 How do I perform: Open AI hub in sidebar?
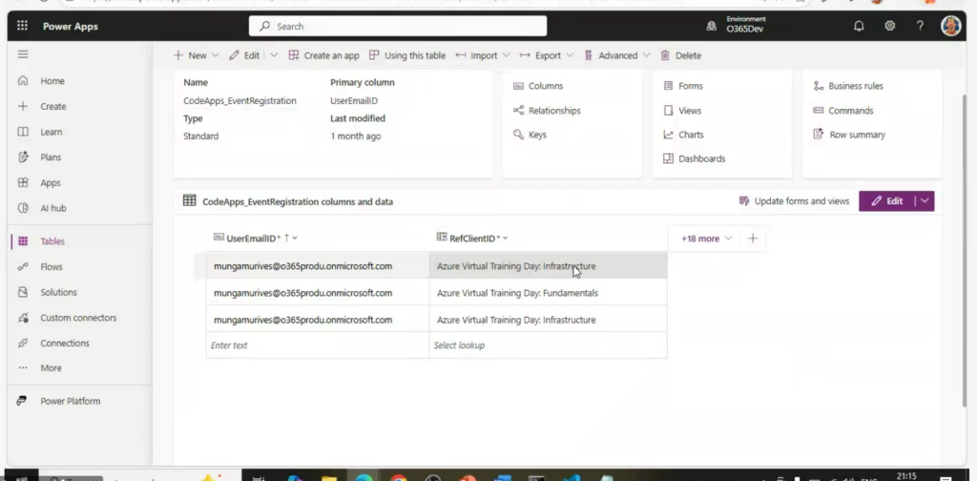click(52, 208)
